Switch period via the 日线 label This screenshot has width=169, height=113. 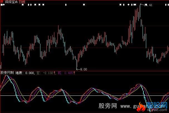click(x=22, y=2)
